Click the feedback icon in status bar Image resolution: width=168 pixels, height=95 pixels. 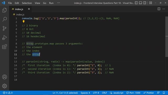click(158, 93)
